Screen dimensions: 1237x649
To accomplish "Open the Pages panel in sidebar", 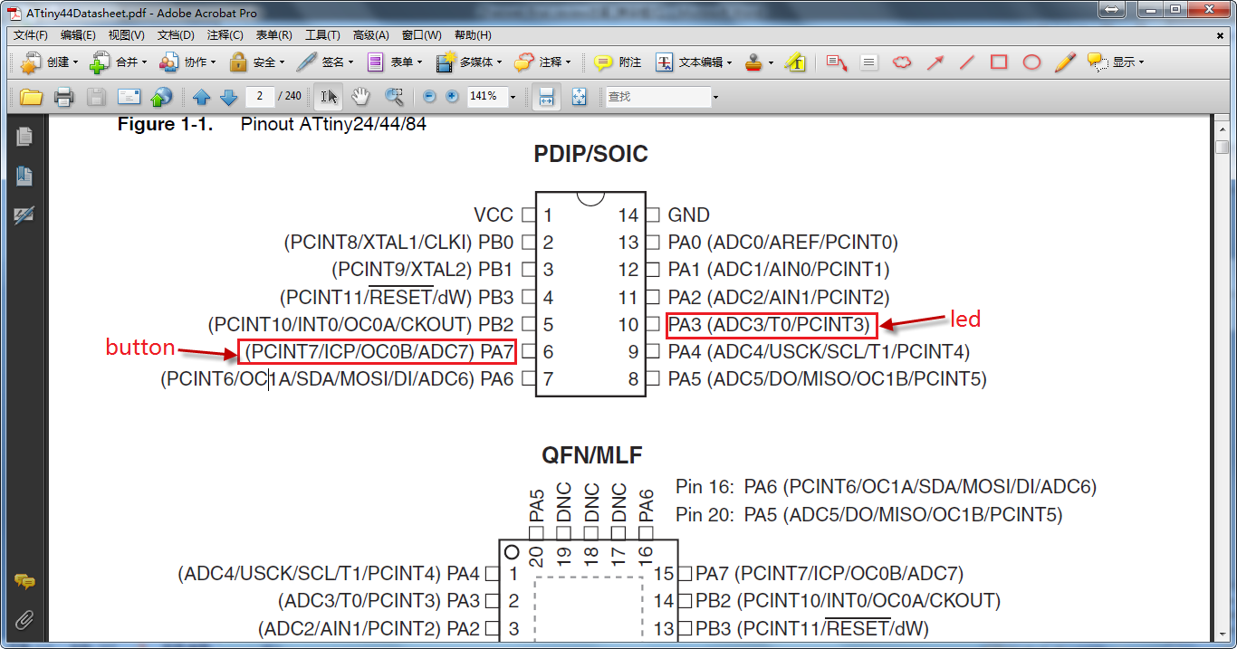I will [24, 137].
